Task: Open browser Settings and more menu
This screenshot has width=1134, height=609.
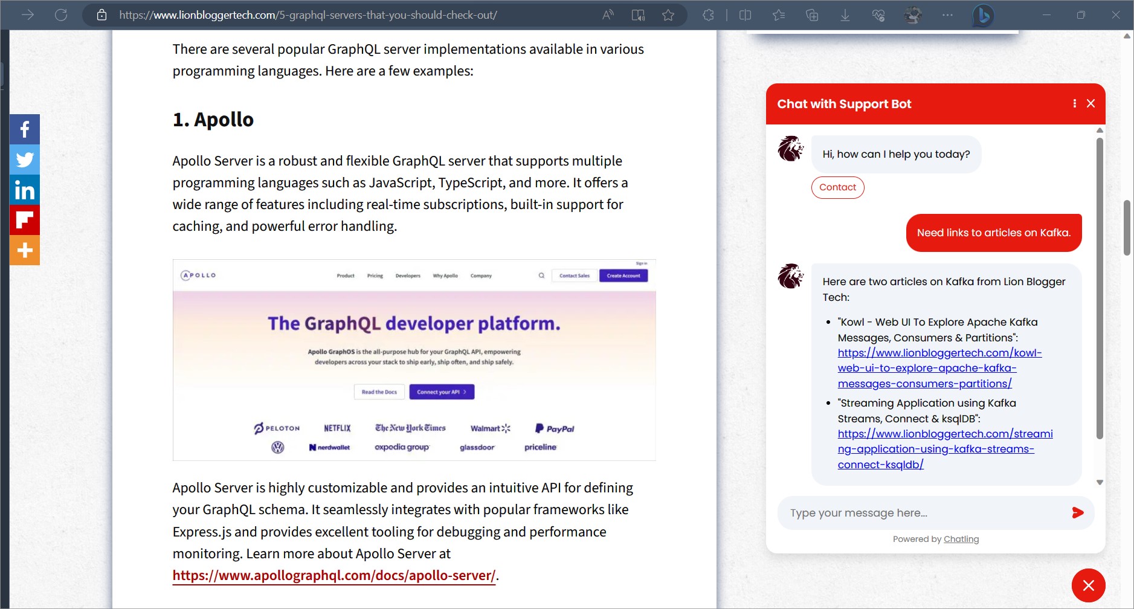Action: tap(947, 15)
